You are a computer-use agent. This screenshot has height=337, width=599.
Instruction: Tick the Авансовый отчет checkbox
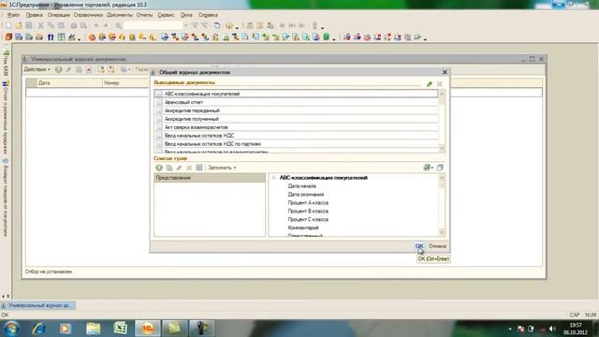pyautogui.click(x=159, y=102)
